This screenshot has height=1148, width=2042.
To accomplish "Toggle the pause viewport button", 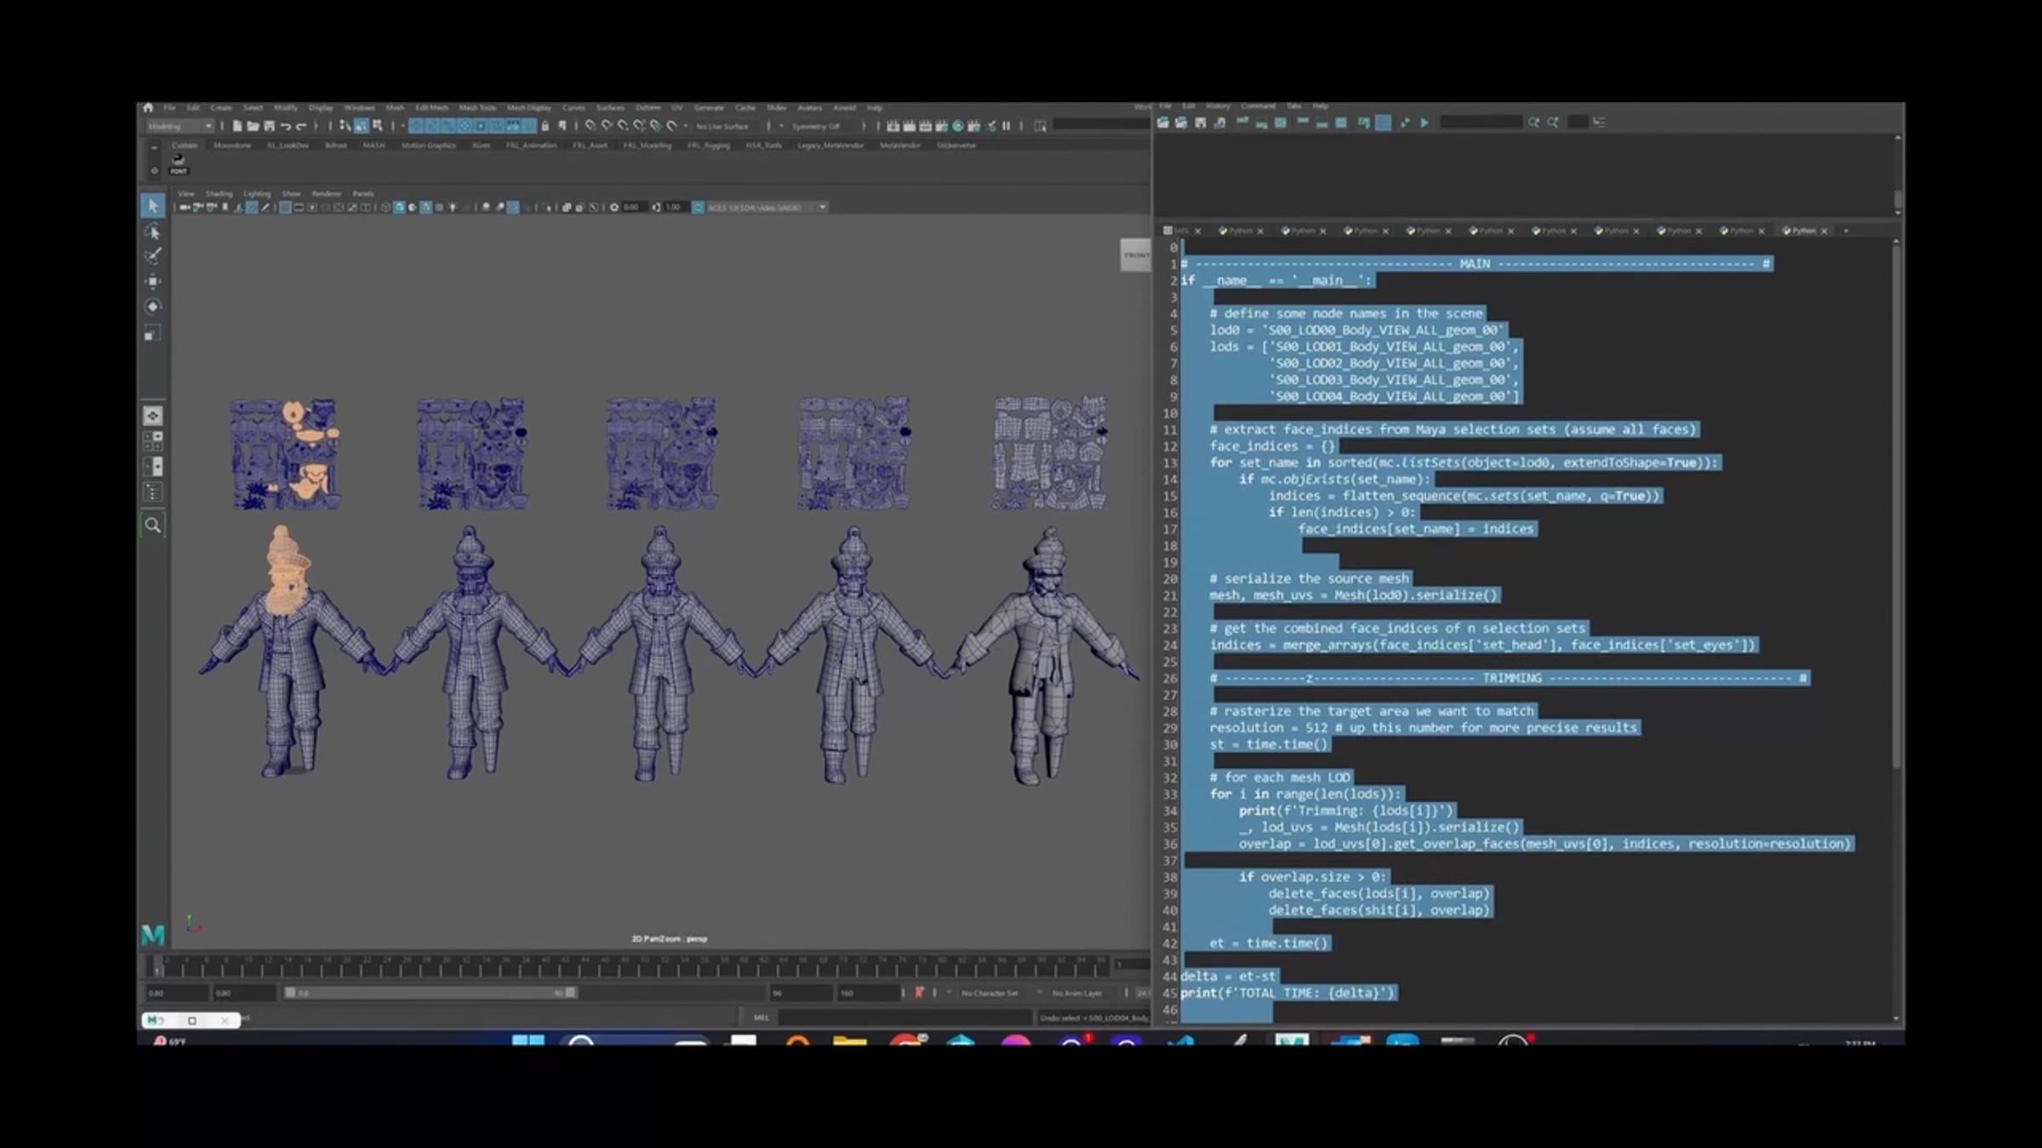I will tap(1007, 126).
